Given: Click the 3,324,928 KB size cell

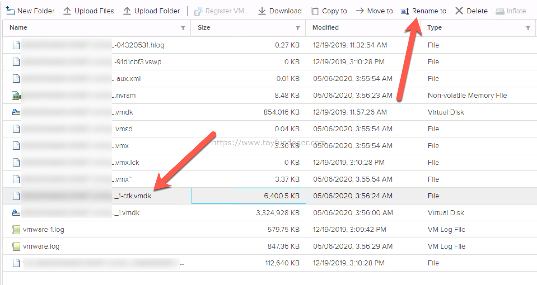Looking at the screenshot, I should coord(277,213).
